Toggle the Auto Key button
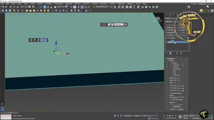214x120 pixels. coord(186,116)
